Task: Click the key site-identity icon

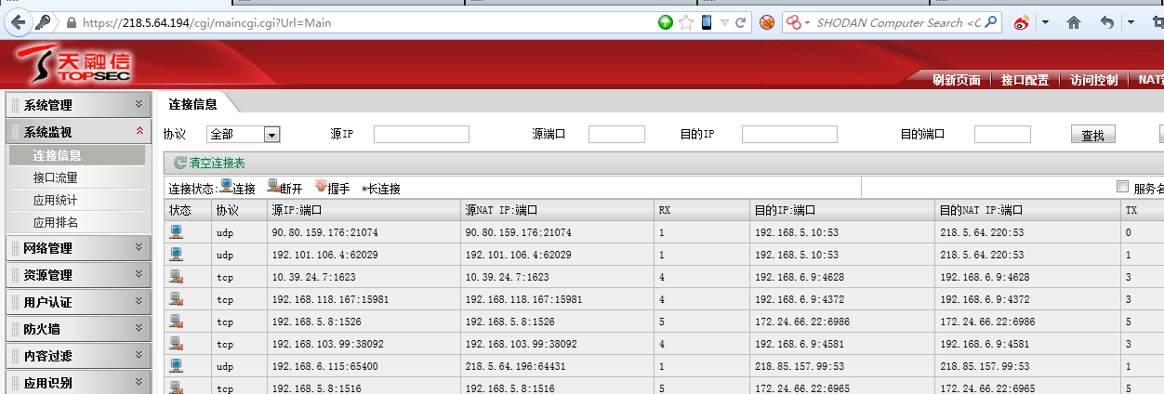Action: click(43, 22)
